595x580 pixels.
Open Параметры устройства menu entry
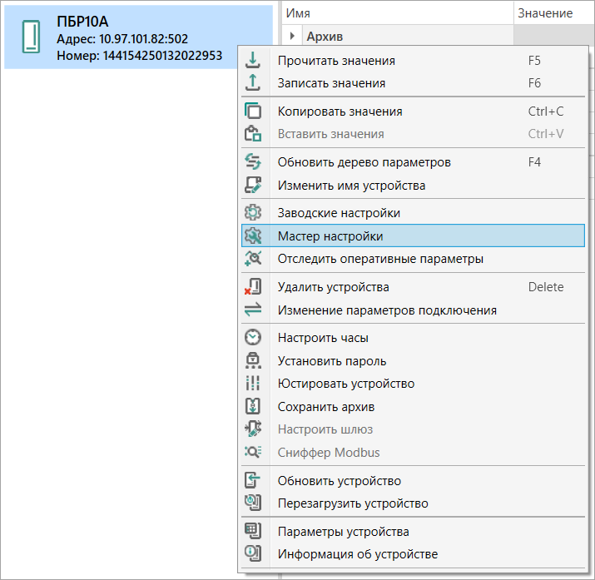[413, 532]
